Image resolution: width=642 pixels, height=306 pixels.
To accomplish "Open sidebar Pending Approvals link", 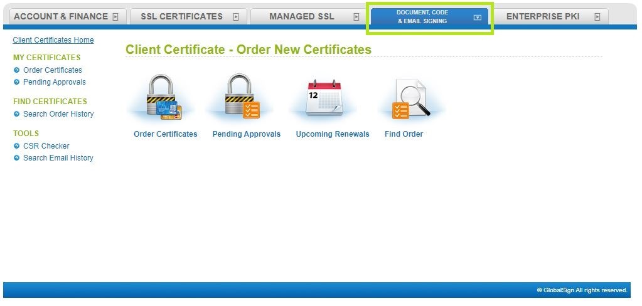I will 55,82.
